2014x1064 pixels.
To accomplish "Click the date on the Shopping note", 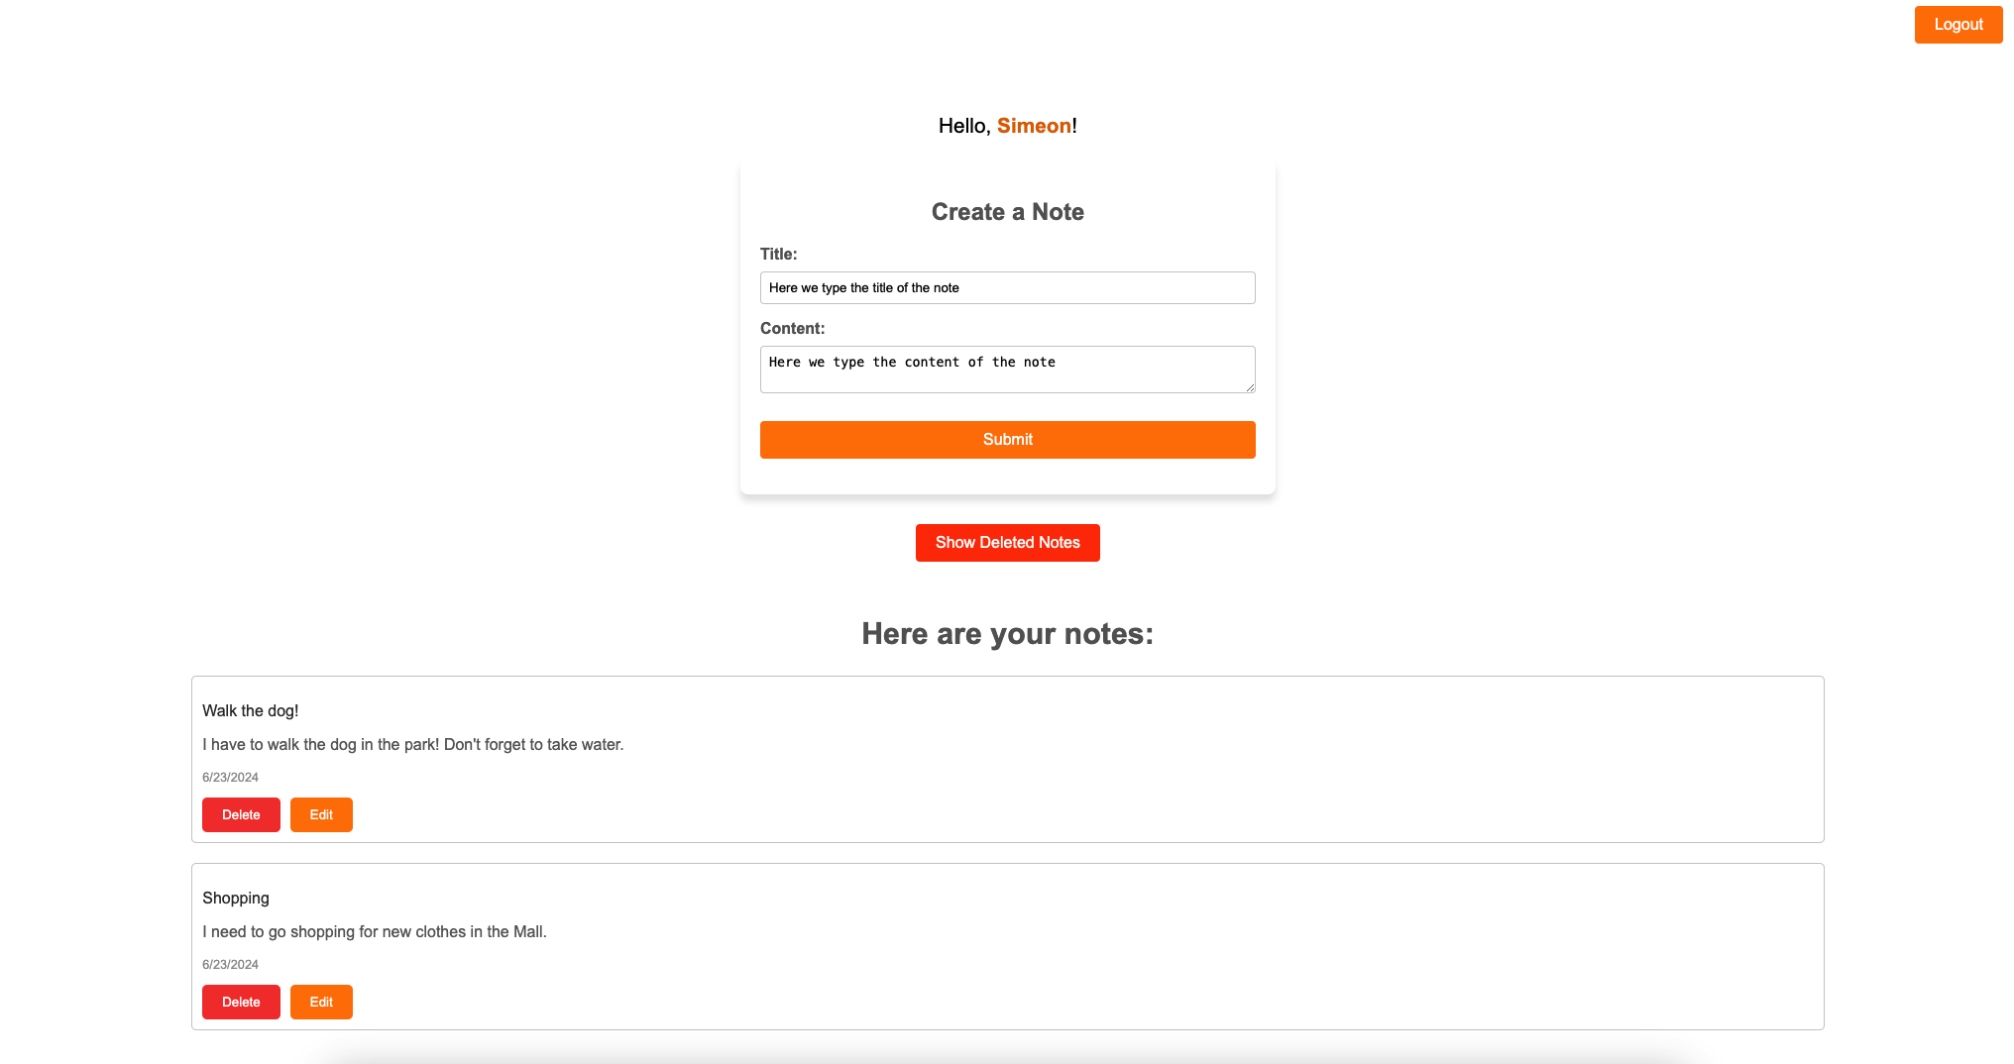I will point(230,964).
